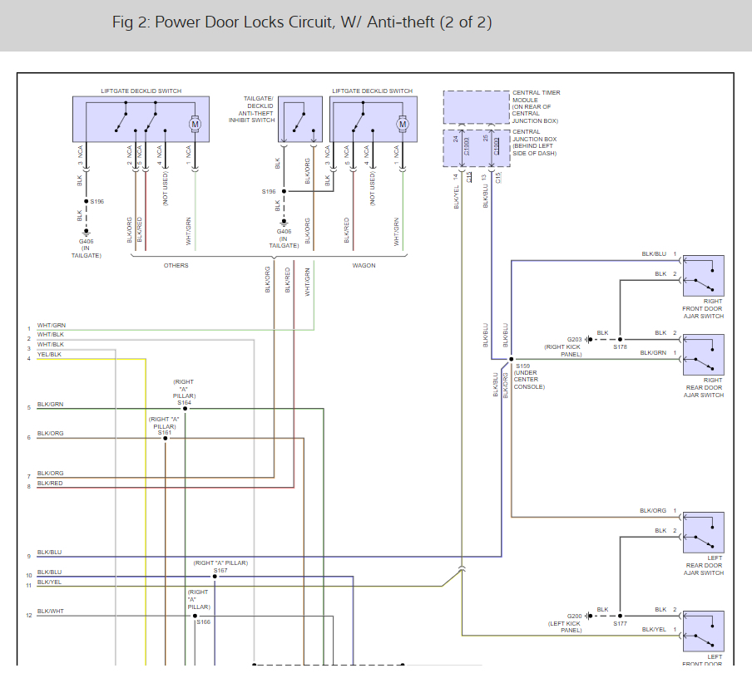Image resolution: width=752 pixels, height=678 pixels.
Task: Click the S159 splice point under center console
Action: [511, 359]
